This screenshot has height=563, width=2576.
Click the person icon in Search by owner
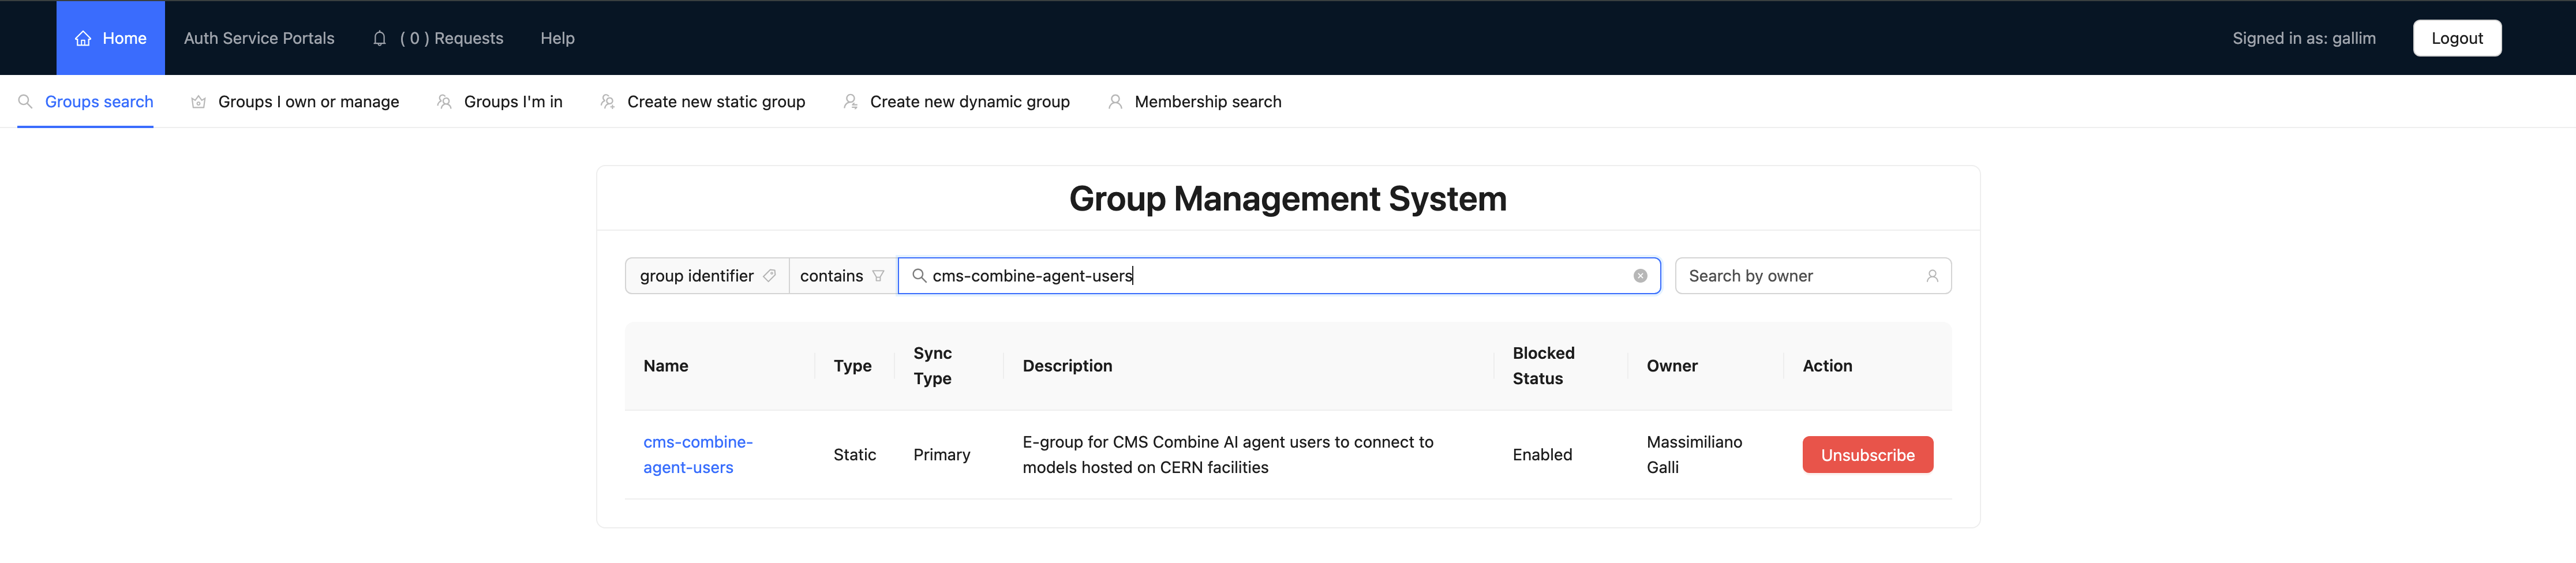point(1932,276)
